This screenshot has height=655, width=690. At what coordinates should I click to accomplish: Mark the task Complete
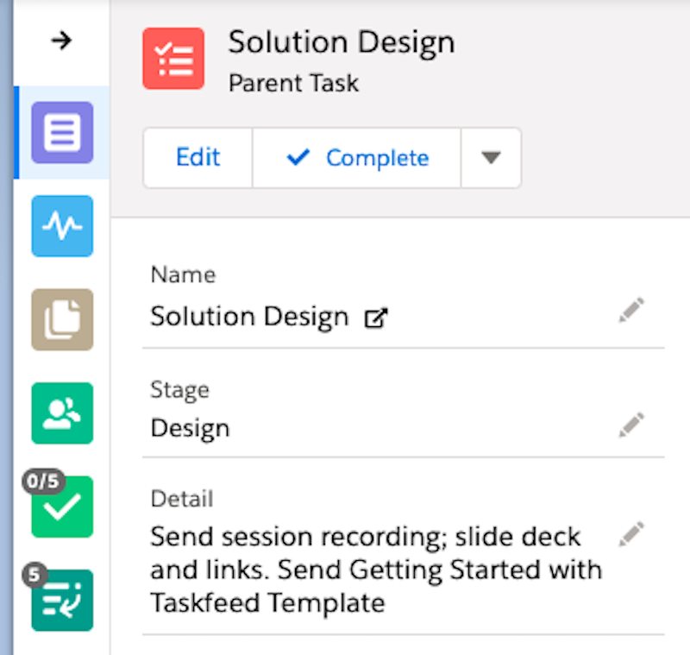coord(356,158)
